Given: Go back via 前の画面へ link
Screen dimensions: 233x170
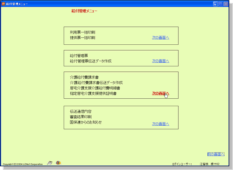Looking at the screenshot, I should pyautogui.click(x=216, y=154).
